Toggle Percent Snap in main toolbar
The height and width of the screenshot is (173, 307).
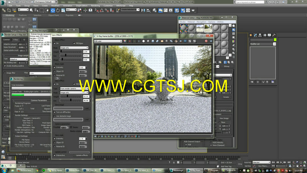tap(107, 10)
